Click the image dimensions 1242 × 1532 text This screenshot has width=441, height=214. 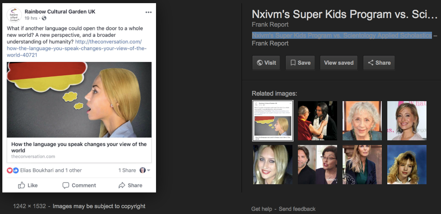click(29, 206)
